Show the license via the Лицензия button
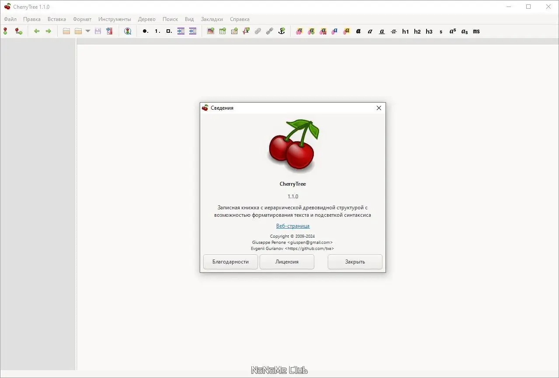The height and width of the screenshot is (378, 559). click(x=287, y=262)
